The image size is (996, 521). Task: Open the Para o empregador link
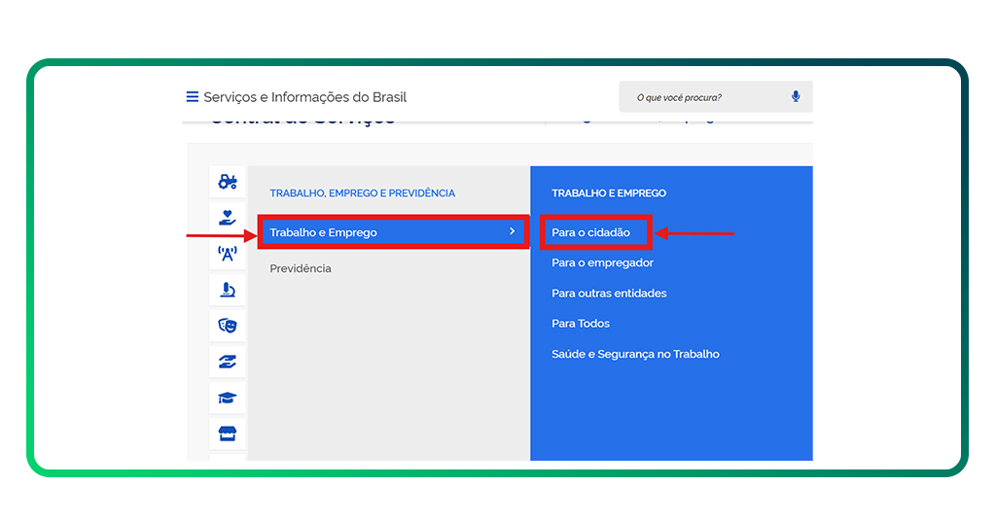click(x=602, y=262)
